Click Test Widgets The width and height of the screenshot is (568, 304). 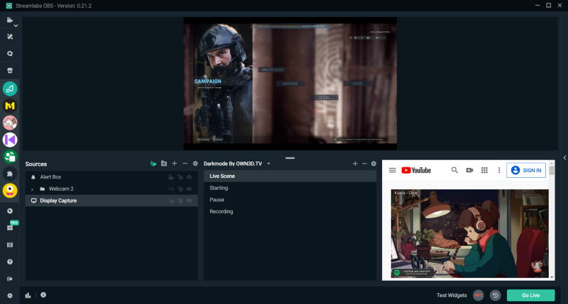[452, 295]
